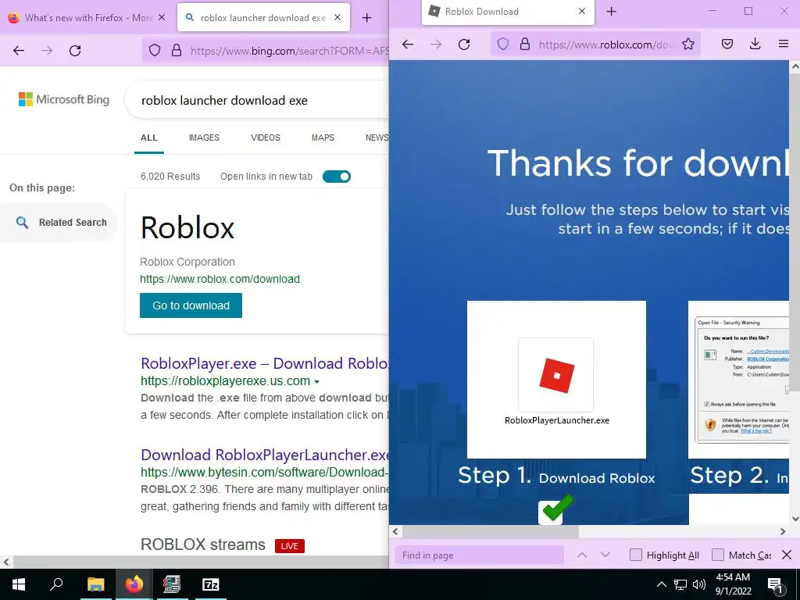
Task: Open the Windows Start menu
Action: click(19, 584)
